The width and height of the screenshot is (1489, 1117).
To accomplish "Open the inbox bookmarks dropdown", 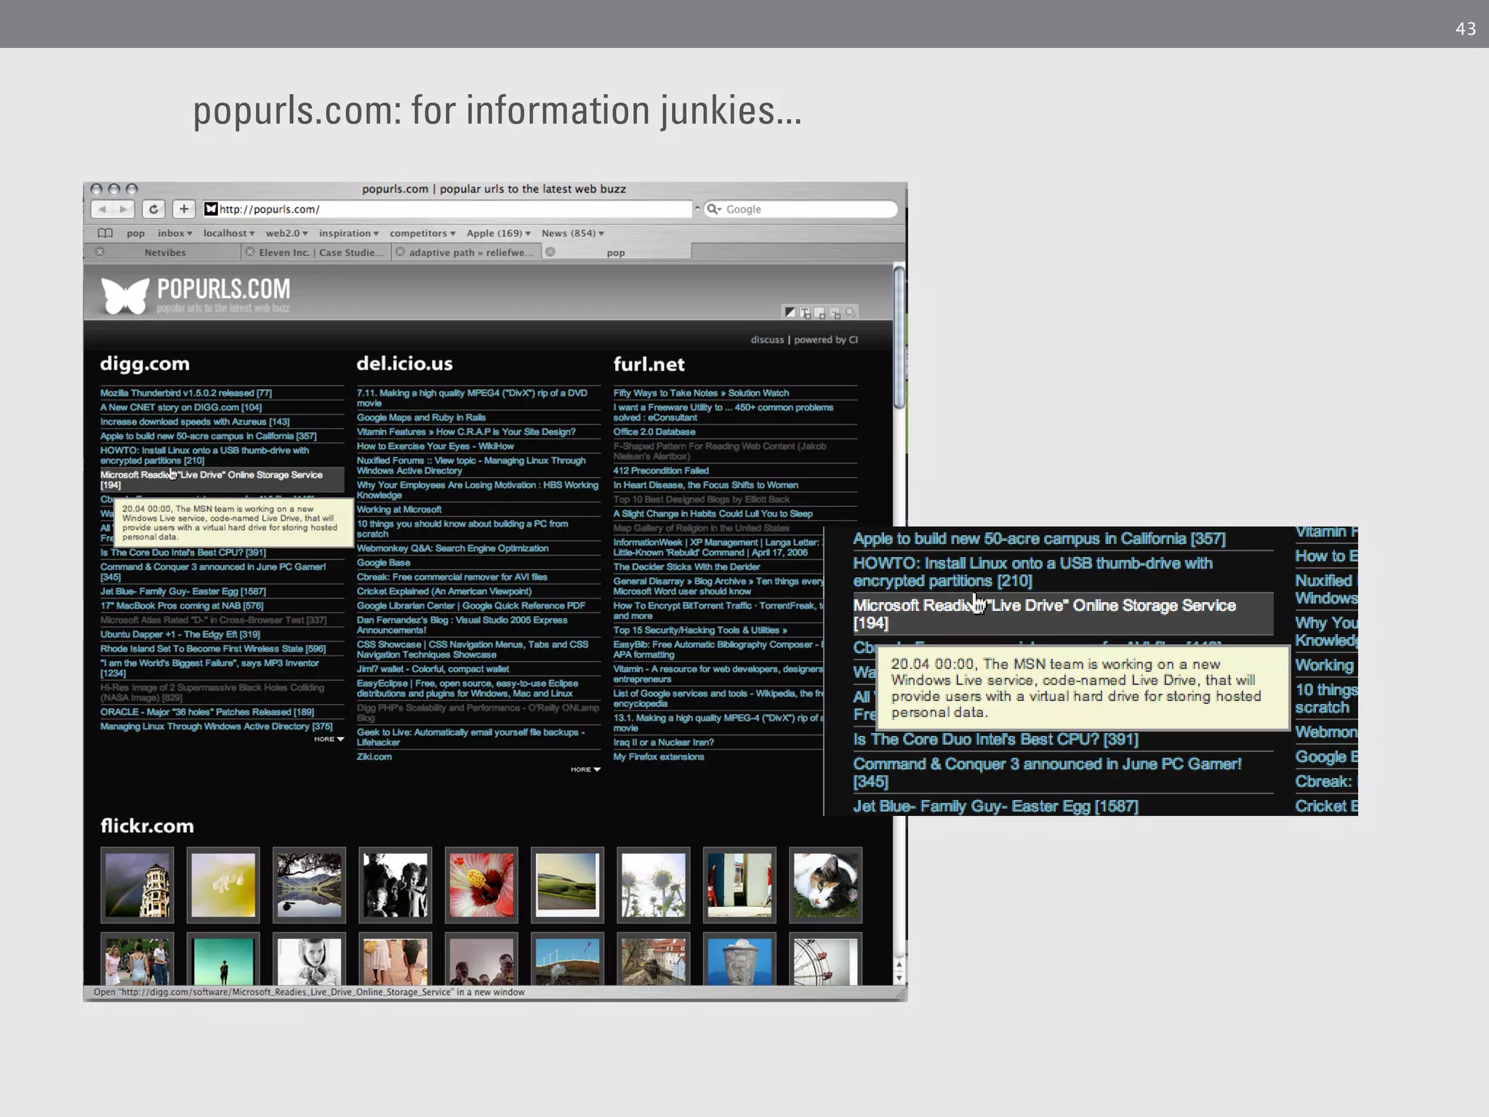I will pyautogui.click(x=174, y=233).
